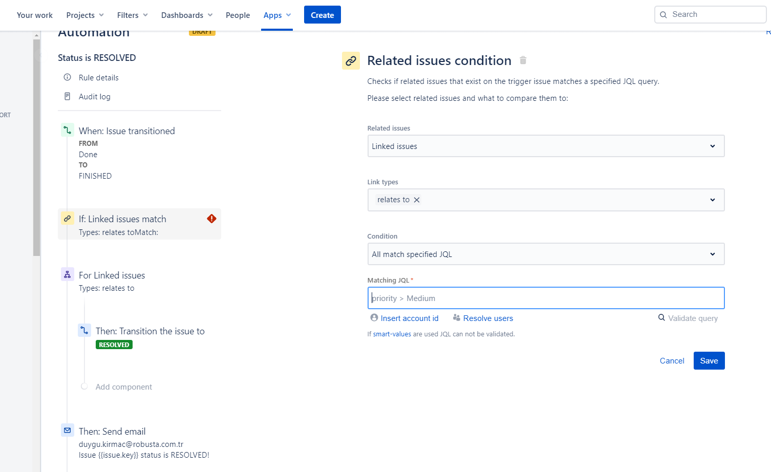Screen dimensions: 771x472
Task: Open the Audit log
Action: (94, 97)
